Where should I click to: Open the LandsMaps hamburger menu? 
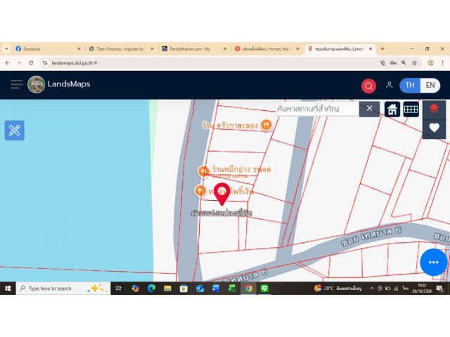pos(16,84)
